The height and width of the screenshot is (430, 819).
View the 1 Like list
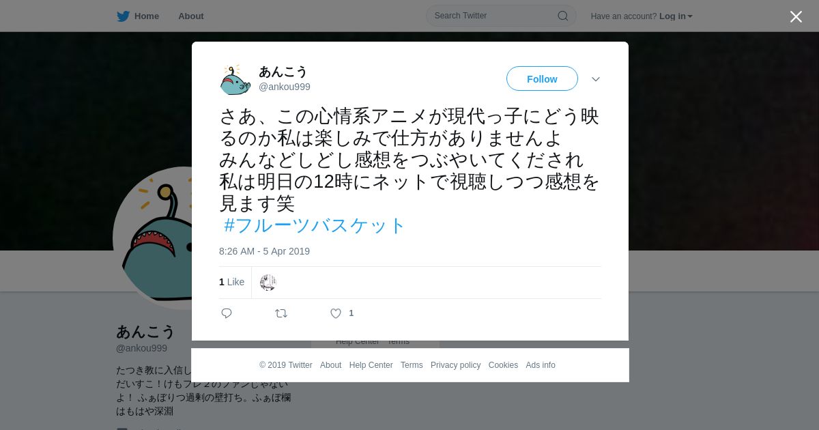(231, 282)
